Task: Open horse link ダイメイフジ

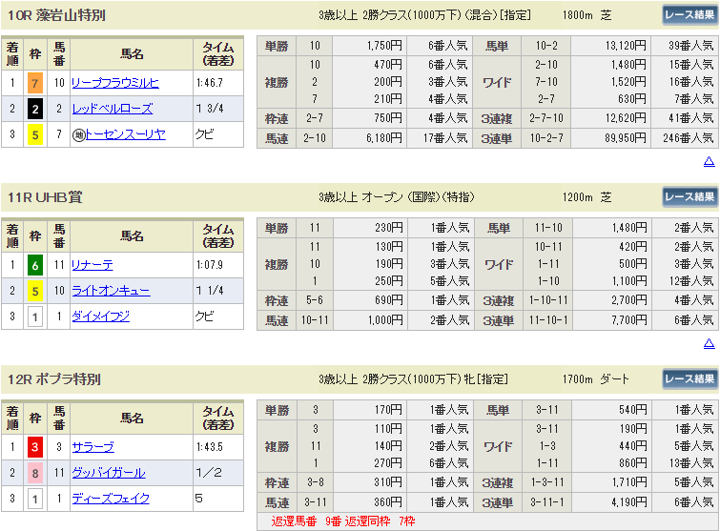Action: coord(100,317)
